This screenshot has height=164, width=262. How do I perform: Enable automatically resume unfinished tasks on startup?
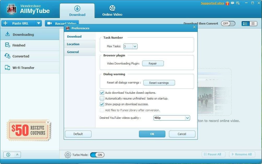coord(102,98)
